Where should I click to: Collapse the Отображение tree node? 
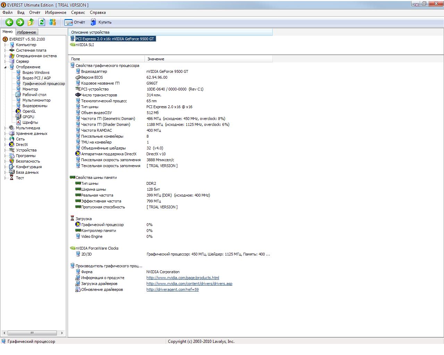[5, 67]
